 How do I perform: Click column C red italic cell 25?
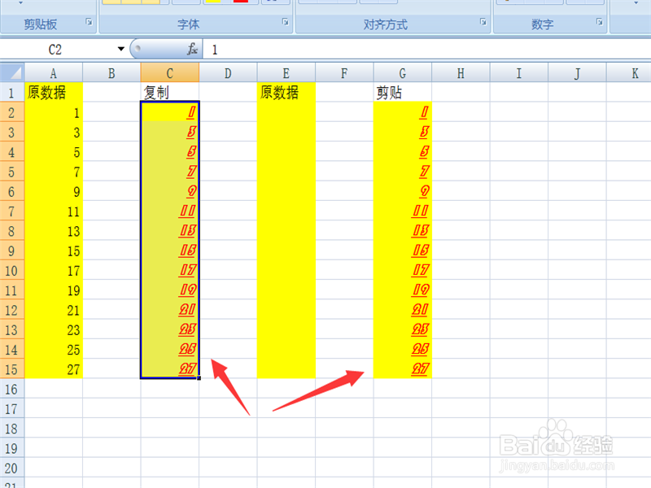(x=170, y=350)
